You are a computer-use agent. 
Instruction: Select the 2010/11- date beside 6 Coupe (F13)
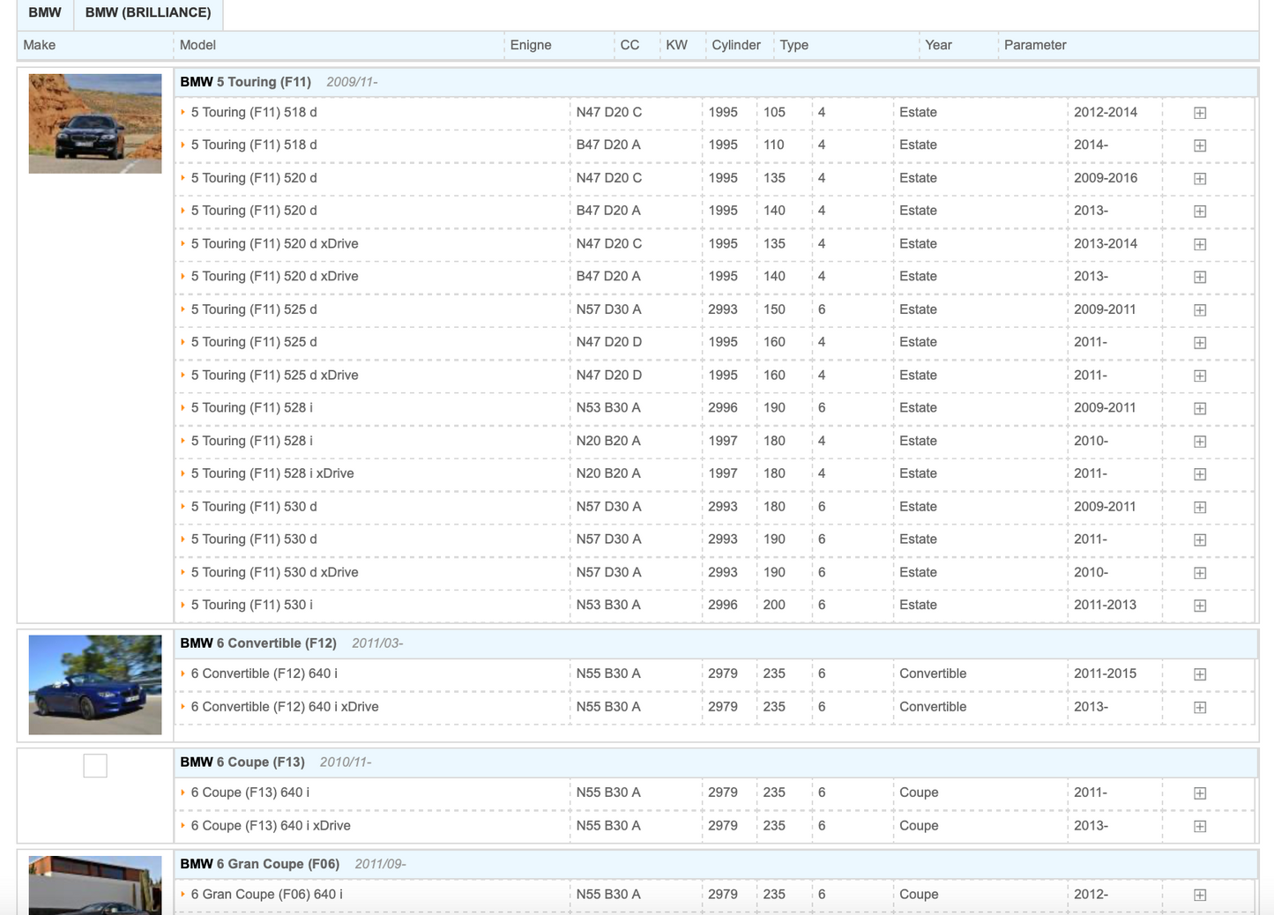coord(346,762)
